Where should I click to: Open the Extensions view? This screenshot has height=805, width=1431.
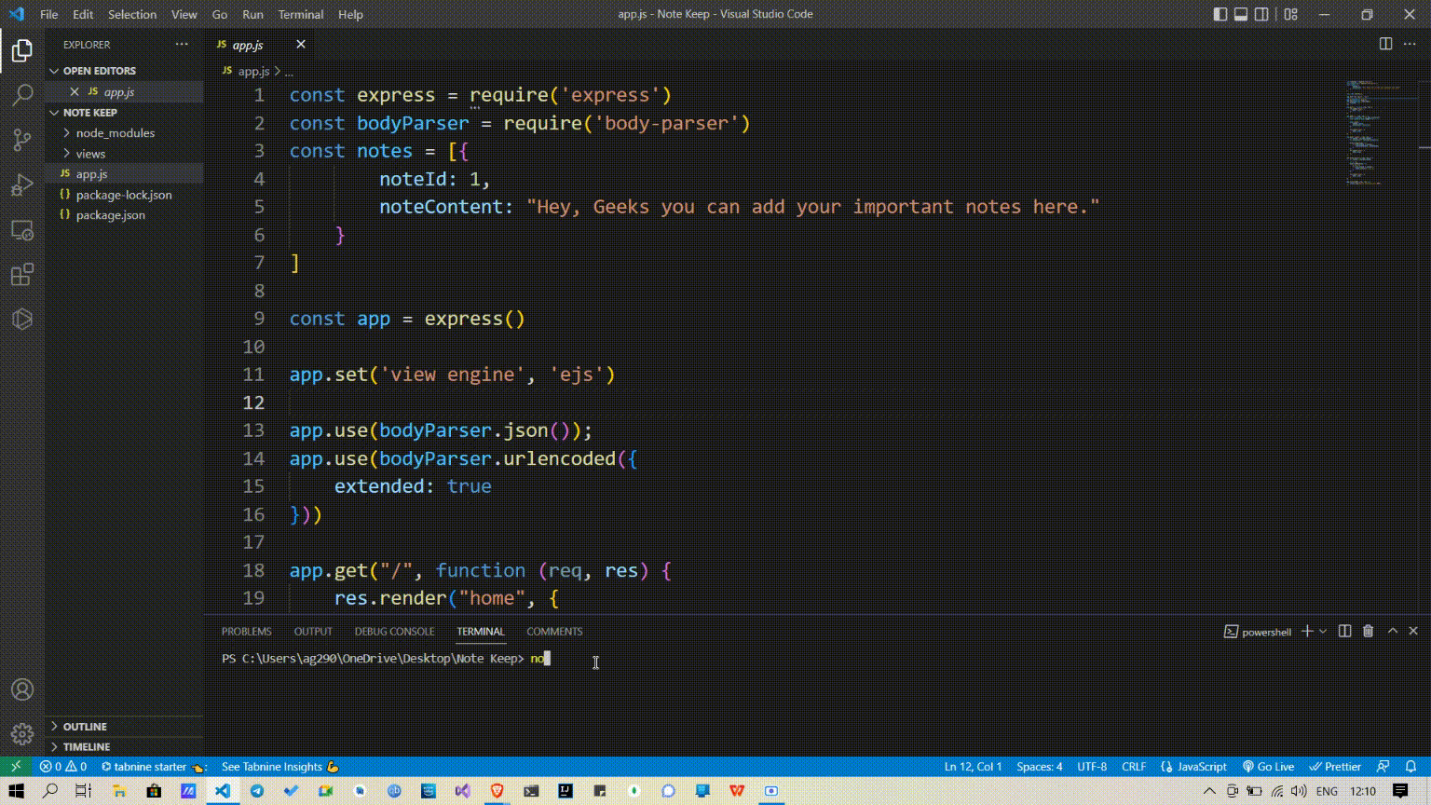pos(22,275)
